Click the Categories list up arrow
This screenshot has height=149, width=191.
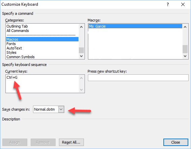(81, 27)
